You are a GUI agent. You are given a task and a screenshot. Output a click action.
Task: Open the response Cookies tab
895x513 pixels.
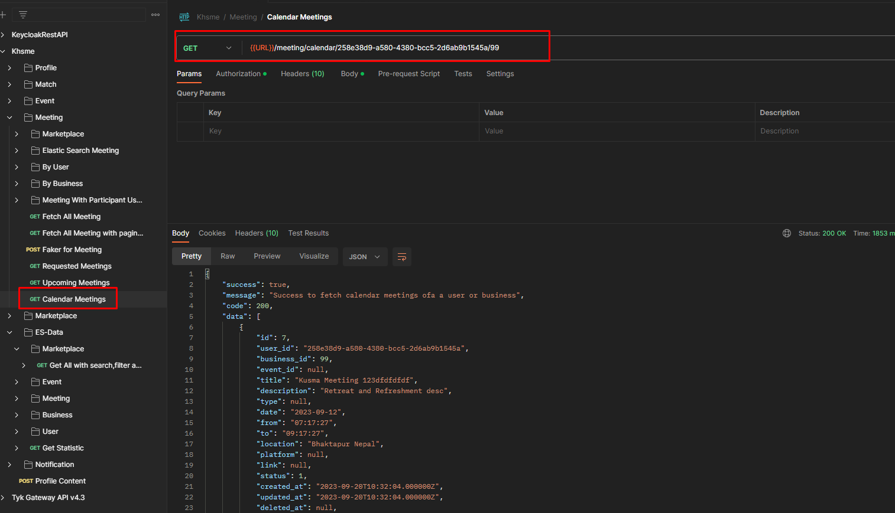212,233
